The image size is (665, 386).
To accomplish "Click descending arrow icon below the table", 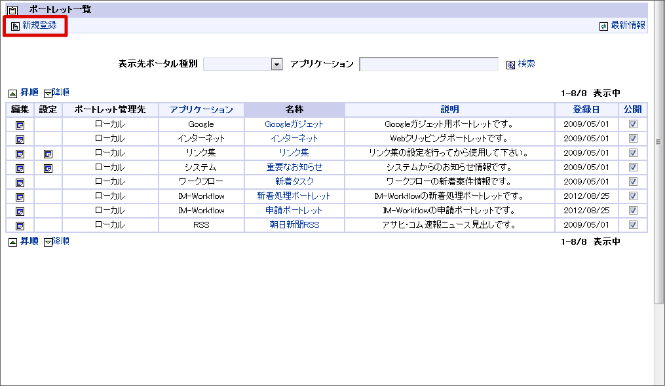I will (48, 242).
